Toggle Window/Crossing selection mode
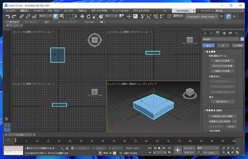The height and width of the screenshot is (159, 248). pyautogui.click(x=74, y=16)
